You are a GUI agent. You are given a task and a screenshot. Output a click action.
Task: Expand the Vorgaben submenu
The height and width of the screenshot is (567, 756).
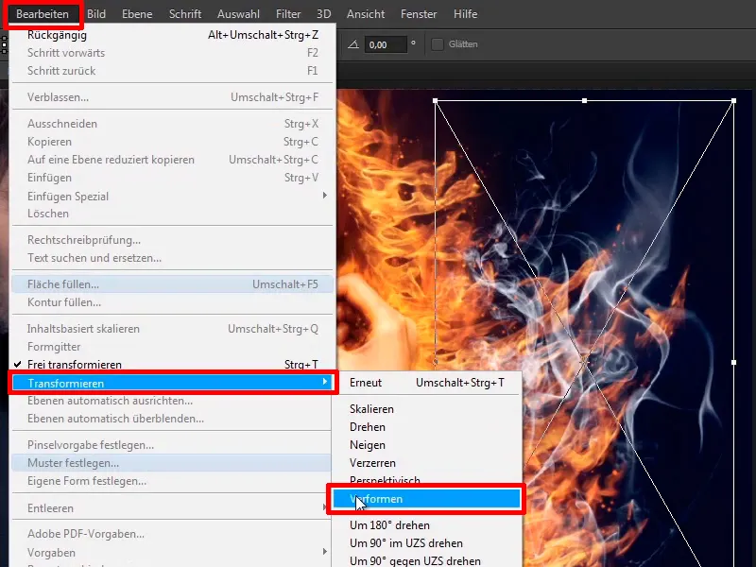coord(173,552)
